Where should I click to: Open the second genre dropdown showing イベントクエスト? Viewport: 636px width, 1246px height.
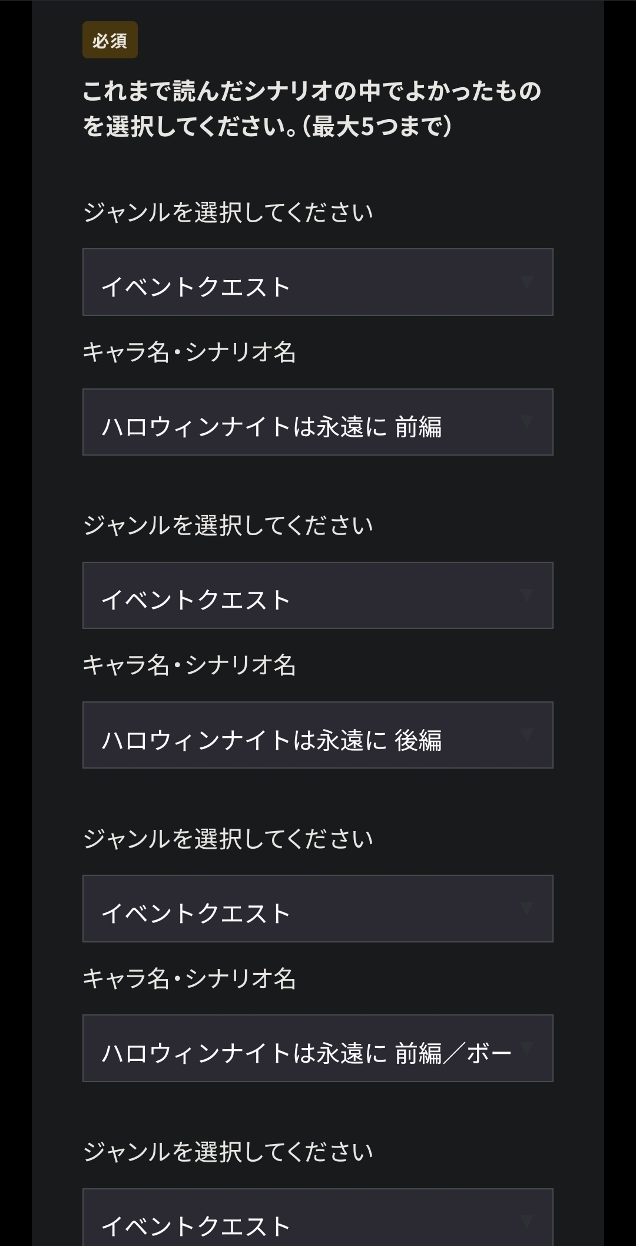tap(317, 595)
